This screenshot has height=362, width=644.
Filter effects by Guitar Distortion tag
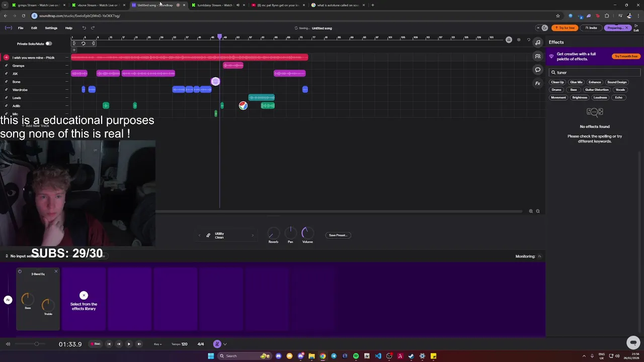(597, 89)
